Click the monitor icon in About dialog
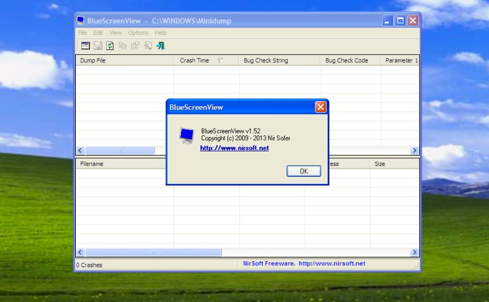Image resolution: width=489 pixels, height=302 pixels. [x=186, y=135]
